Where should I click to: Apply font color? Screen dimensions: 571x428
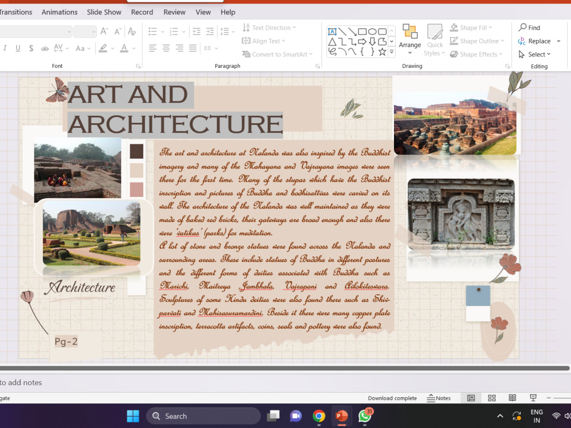pyautogui.click(x=124, y=48)
